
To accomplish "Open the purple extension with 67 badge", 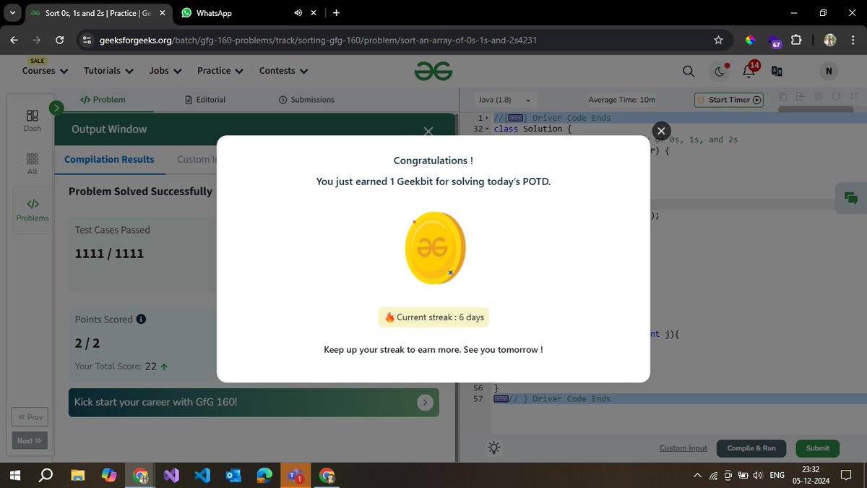I will tap(774, 41).
